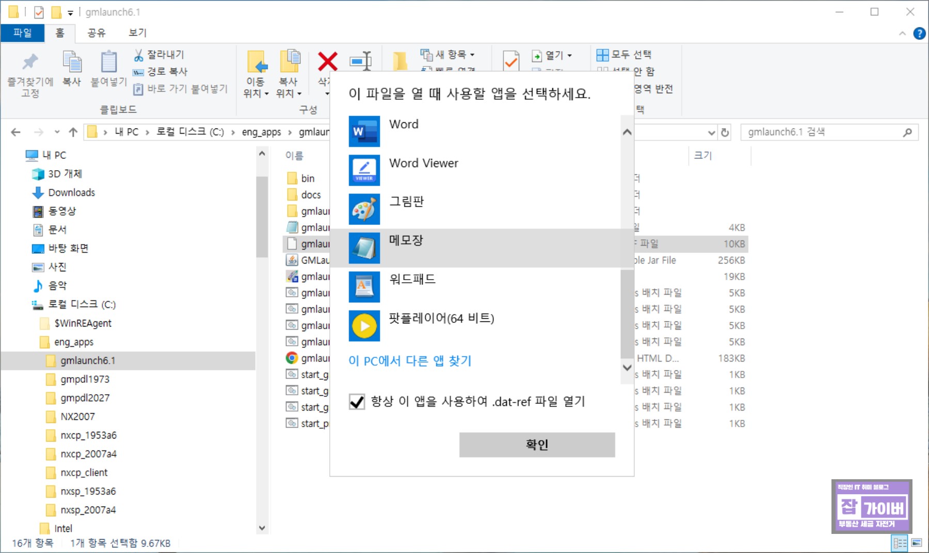Toggle always use this app for .dat-ref checkbox
The image size is (929, 553).
[x=357, y=401]
